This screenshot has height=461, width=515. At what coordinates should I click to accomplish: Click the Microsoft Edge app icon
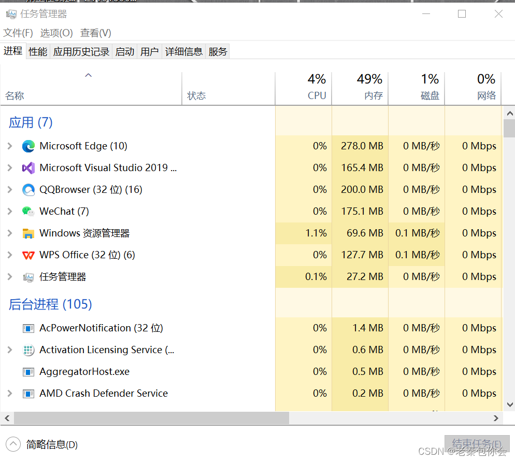pyautogui.click(x=28, y=146)
